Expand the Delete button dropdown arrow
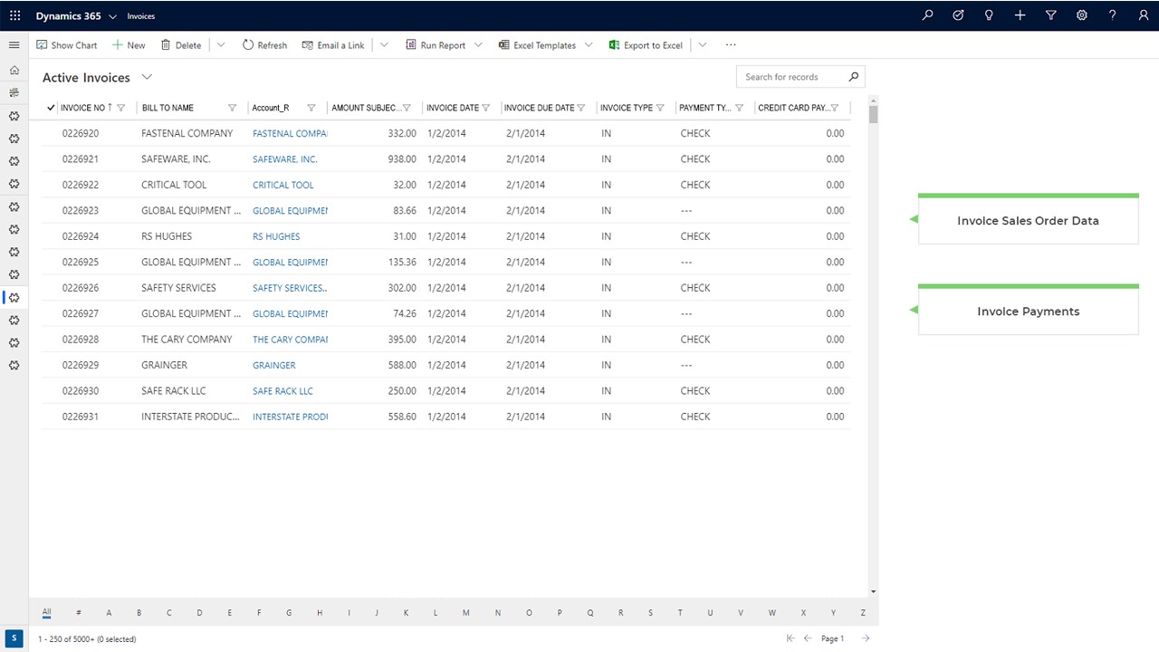This screenshot has height=652, width=1159. click(221, 45)
